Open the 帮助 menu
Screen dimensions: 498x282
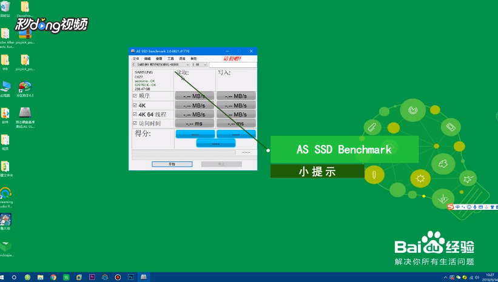click(x=193, y=59)
